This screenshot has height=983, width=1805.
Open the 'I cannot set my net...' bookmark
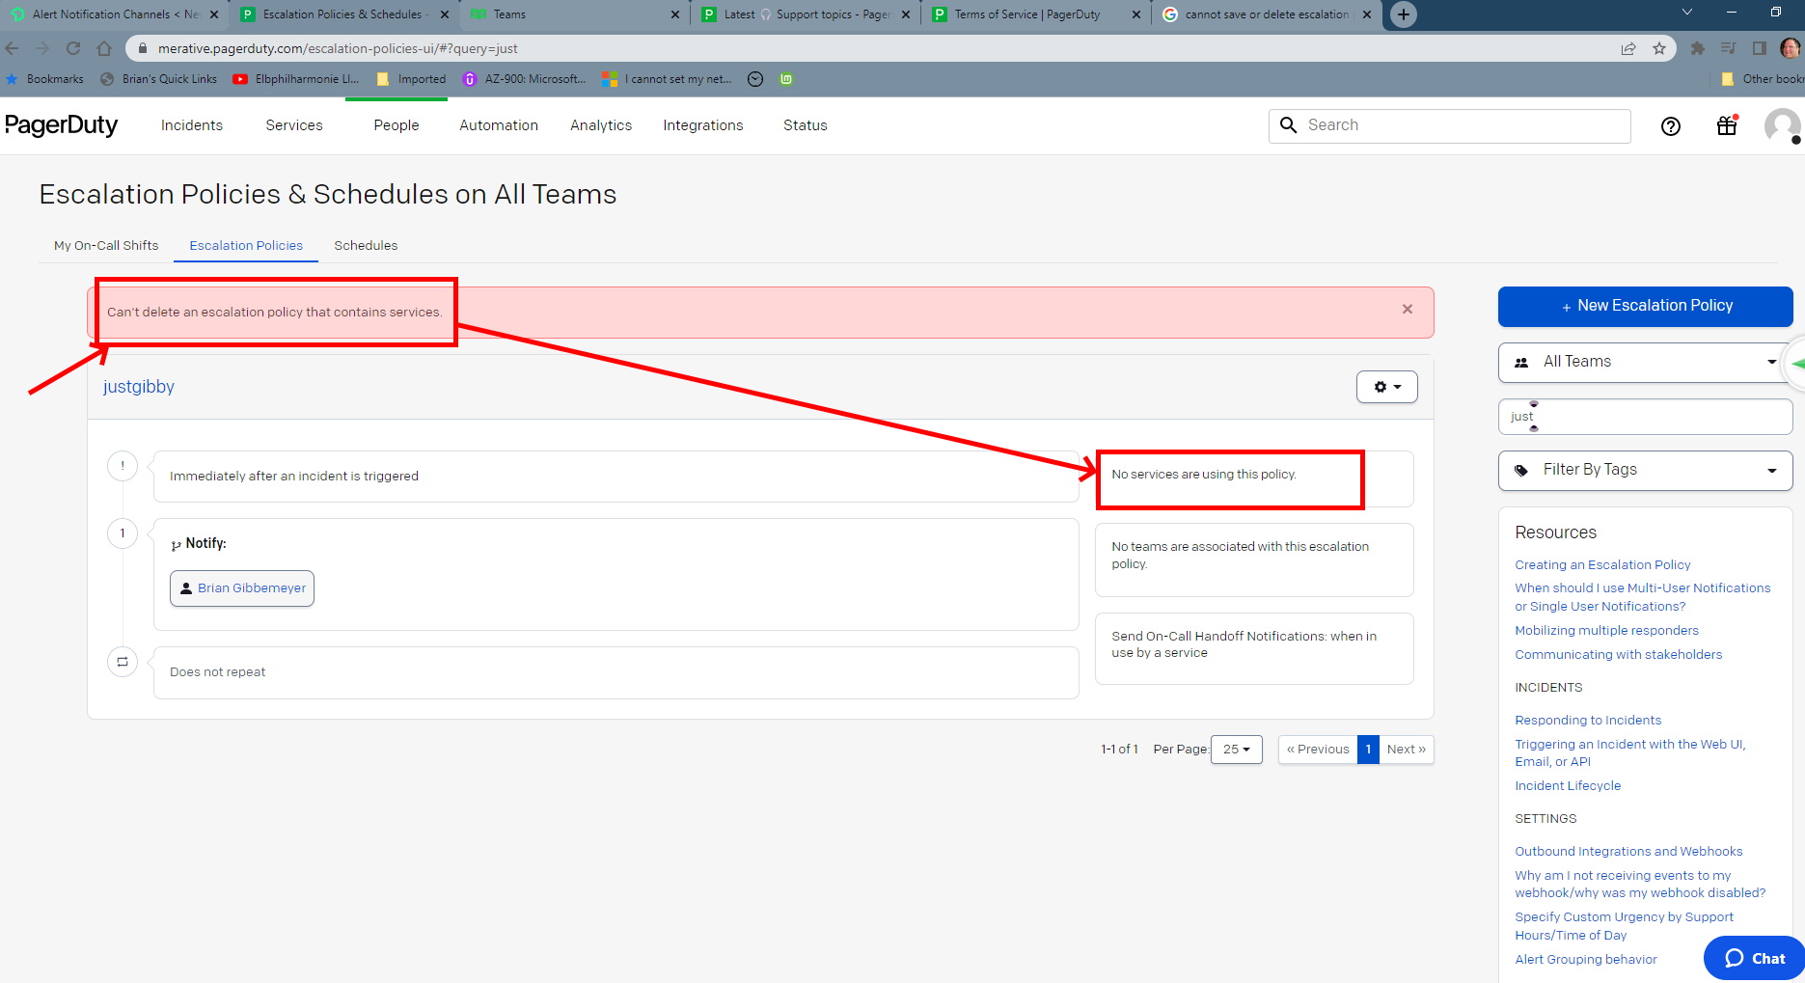[x=667, y=79]
